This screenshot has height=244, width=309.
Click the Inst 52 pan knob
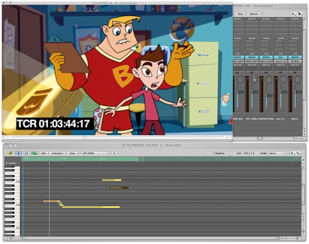(x=284, y=80)
